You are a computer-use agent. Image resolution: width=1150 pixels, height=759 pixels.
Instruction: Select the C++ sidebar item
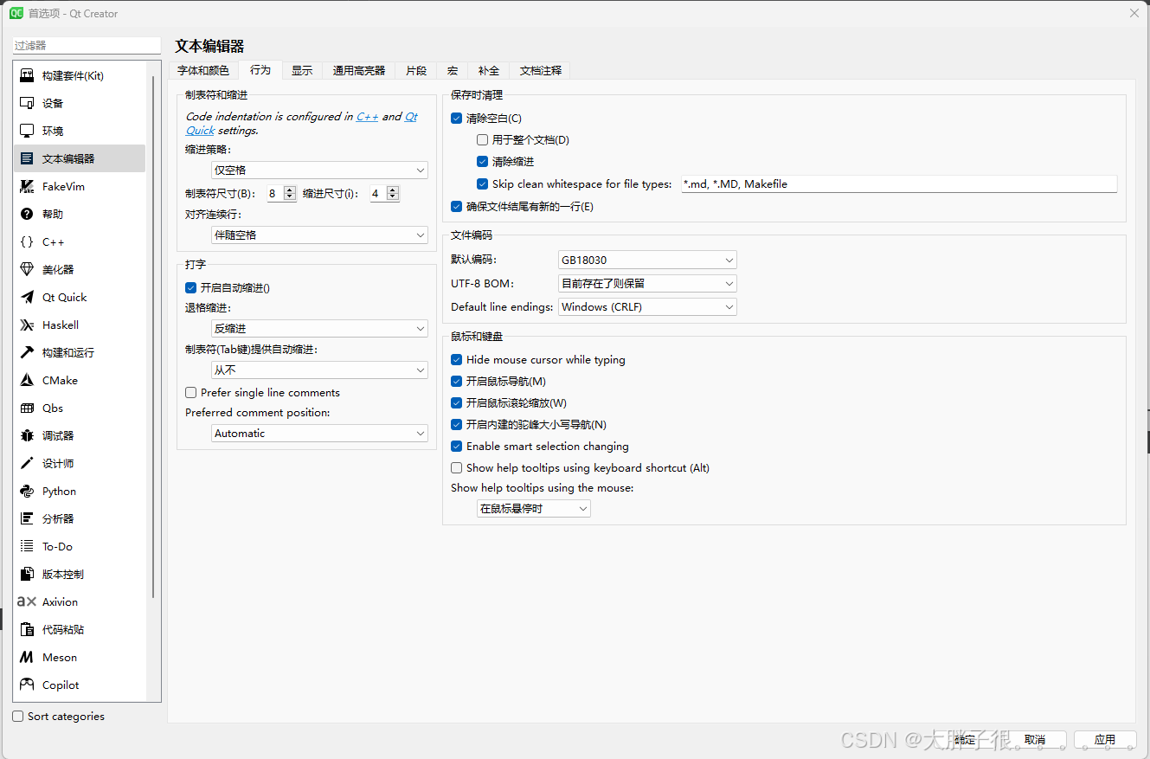pyautogui.click(x=52, y=241)
